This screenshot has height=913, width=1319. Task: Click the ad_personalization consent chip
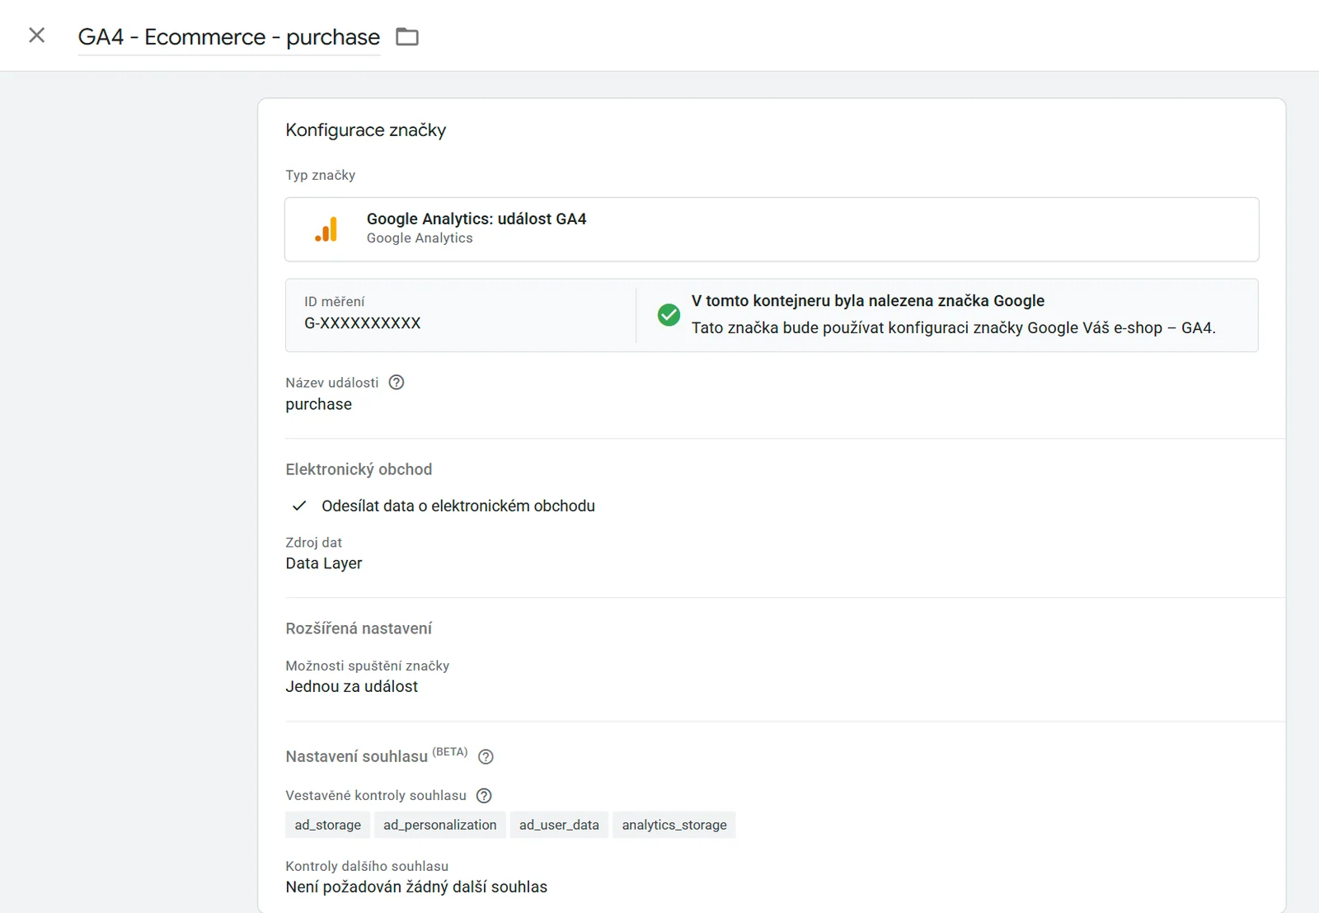coord(440,825)
